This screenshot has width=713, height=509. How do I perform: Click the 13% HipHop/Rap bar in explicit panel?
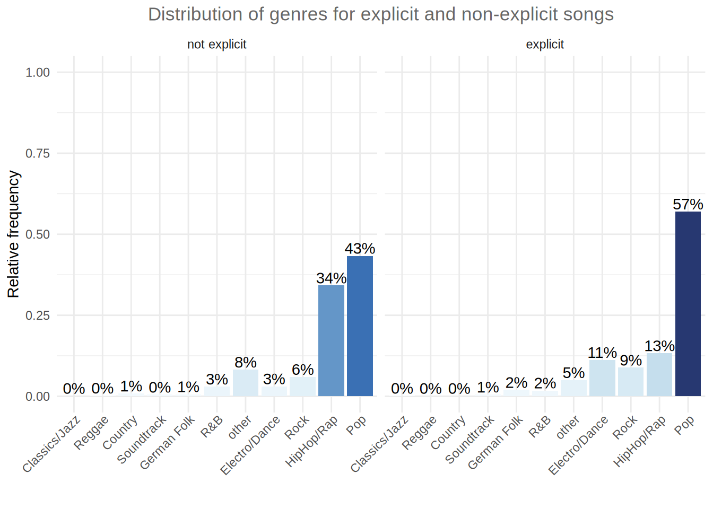[x=659, y=374]
